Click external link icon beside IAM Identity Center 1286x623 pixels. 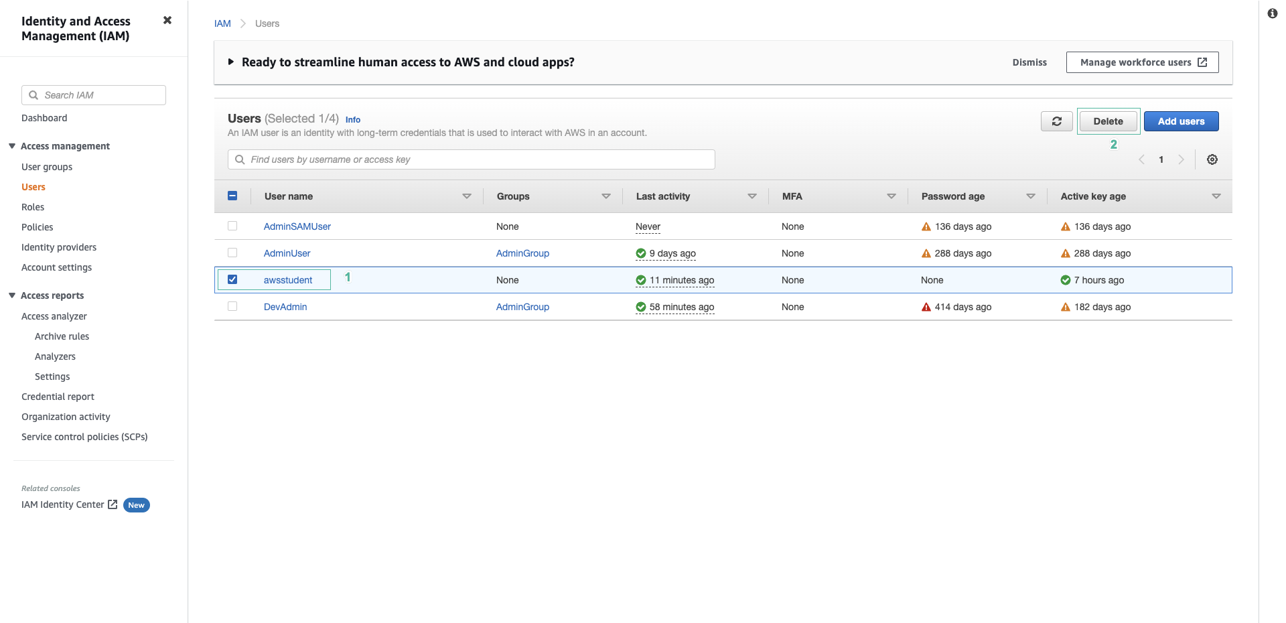(x=113, y=504)
